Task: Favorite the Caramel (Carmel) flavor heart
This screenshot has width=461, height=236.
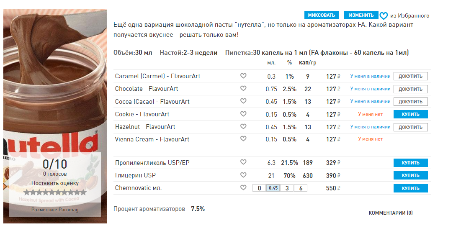Action: pyautogui.click(x=243, y=76)
